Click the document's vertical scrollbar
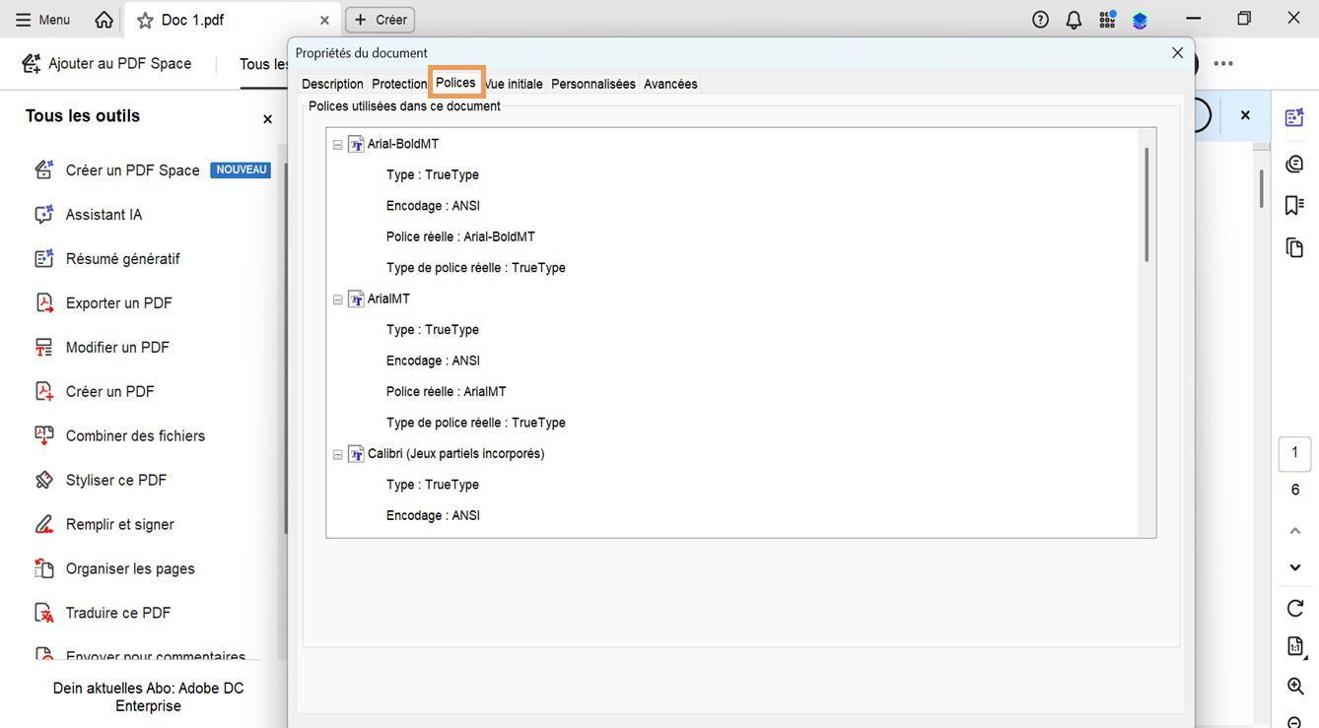The image size is (1319, 728). (1261, 189)
